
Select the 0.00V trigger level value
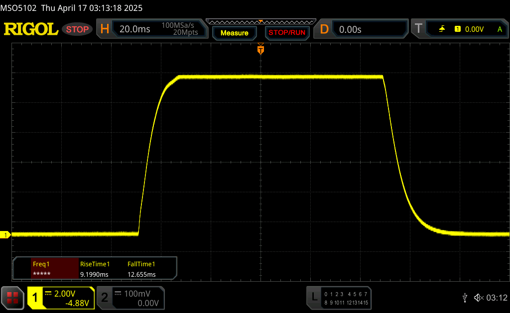coord(474,29)
